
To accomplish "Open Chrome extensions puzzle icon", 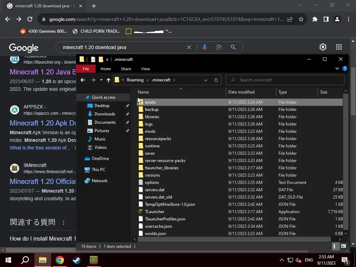I will click(315, 19).
